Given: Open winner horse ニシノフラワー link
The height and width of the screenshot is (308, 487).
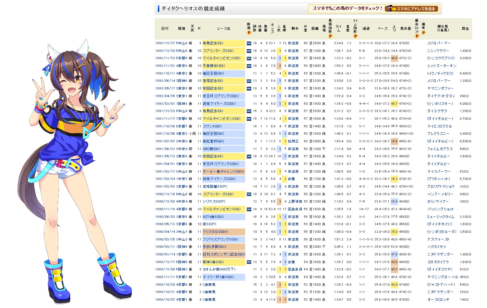Looking at the screenshot, I should coord(438,51).
